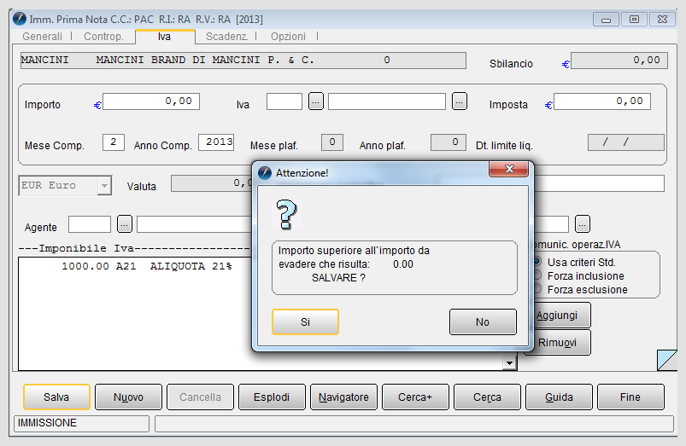This screenshot has width=686, height=446.
Task: Go to the Scadenz. tab
Action: click(226, 37)
